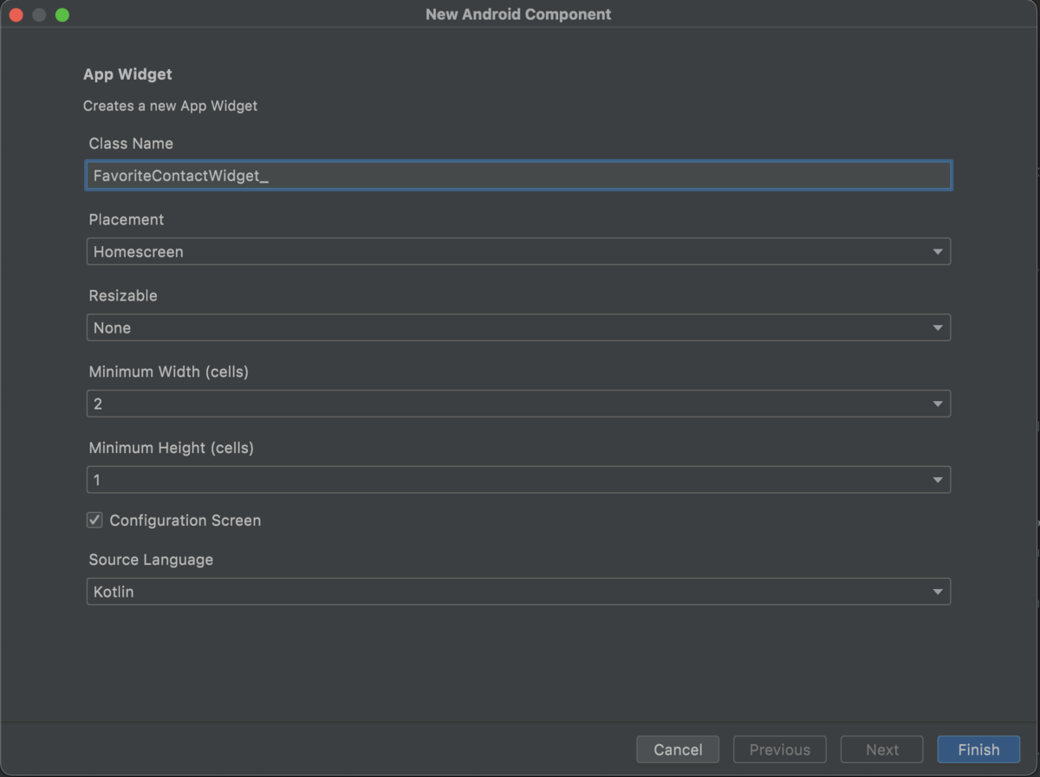Click the App Widget heading text
The height and width of the screenshot is (777, 1040).
(x=128, y=74)
